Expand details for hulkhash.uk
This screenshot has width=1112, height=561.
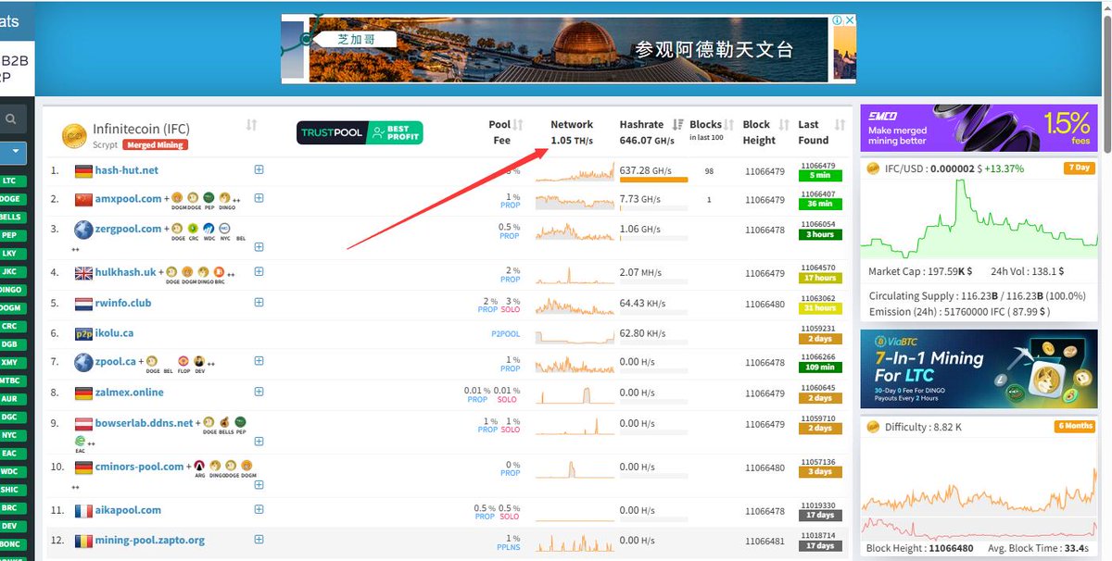(259, 273)
